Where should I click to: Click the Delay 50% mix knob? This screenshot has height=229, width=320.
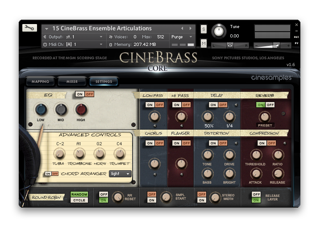208,117
